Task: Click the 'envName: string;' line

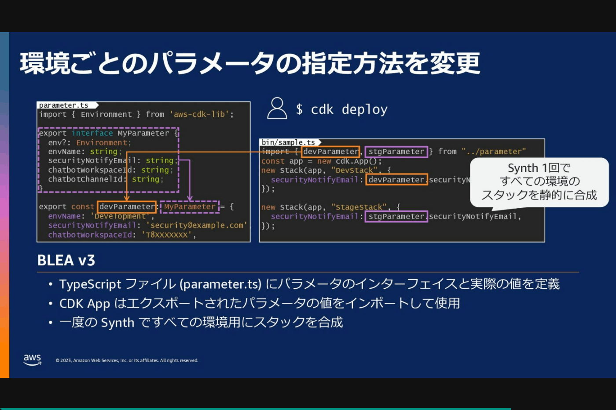Action: coord(85,152)
